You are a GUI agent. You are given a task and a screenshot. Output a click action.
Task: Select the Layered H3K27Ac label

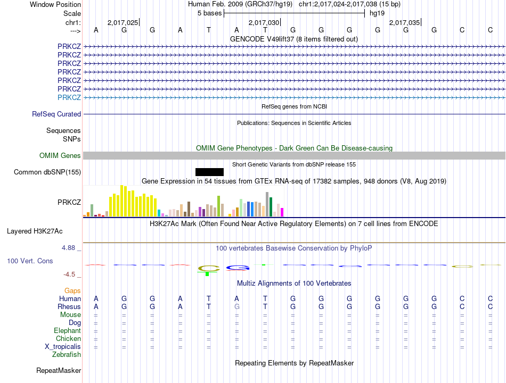(x=35, y=231)
